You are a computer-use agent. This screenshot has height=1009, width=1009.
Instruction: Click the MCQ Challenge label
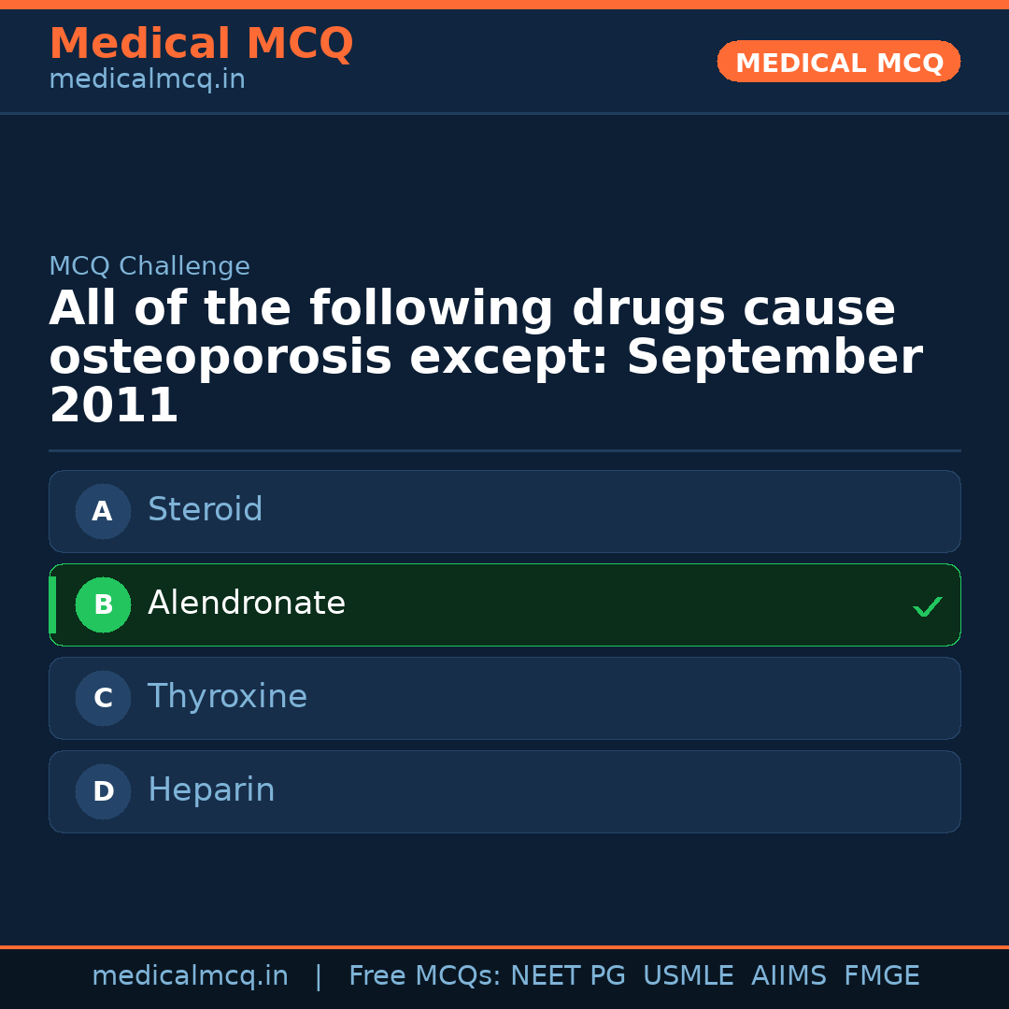[149, 266]
